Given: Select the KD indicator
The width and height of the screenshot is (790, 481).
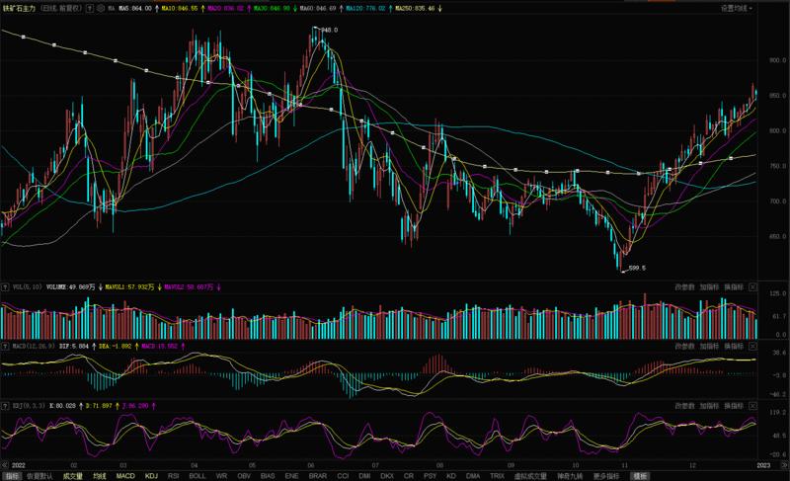Looking at the screenshot, I should [451, 476].
